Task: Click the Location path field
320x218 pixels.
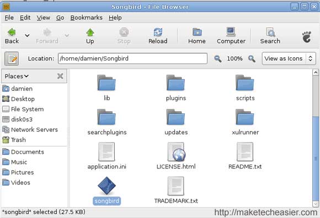Action: pos(132,58)
